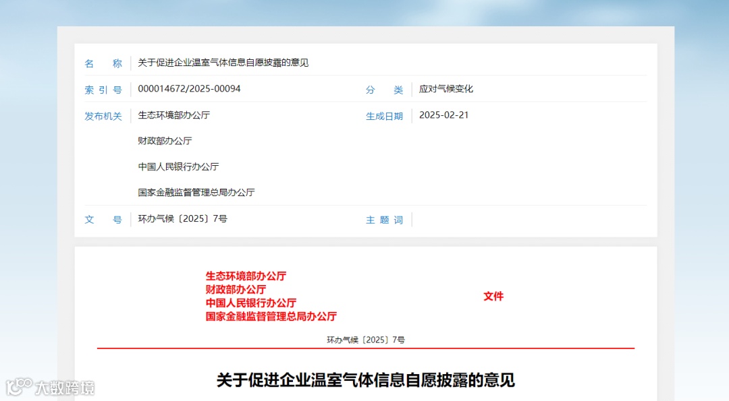Viewport: 729px width, 401px height.
Task: Click red header line 生态环境部办公厅
Action: [246, 276]
